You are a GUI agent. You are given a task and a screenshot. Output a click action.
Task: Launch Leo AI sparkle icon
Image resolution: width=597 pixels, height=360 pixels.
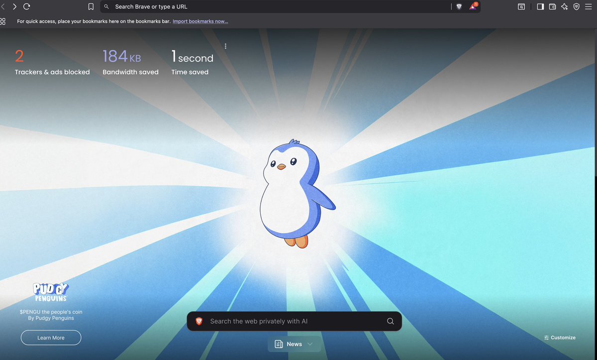(565, 6)
